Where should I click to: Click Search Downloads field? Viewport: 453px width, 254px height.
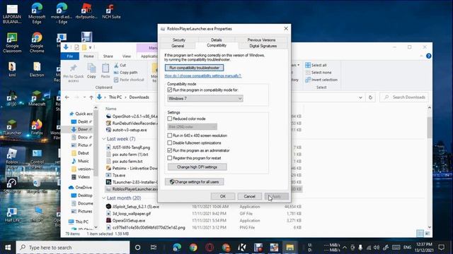(x=404, y=97)
